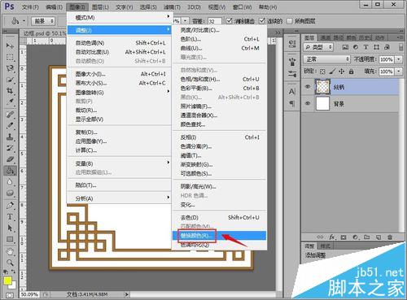
Task: Select the Clone Stamp tool
Action: [x=10, y=137]
